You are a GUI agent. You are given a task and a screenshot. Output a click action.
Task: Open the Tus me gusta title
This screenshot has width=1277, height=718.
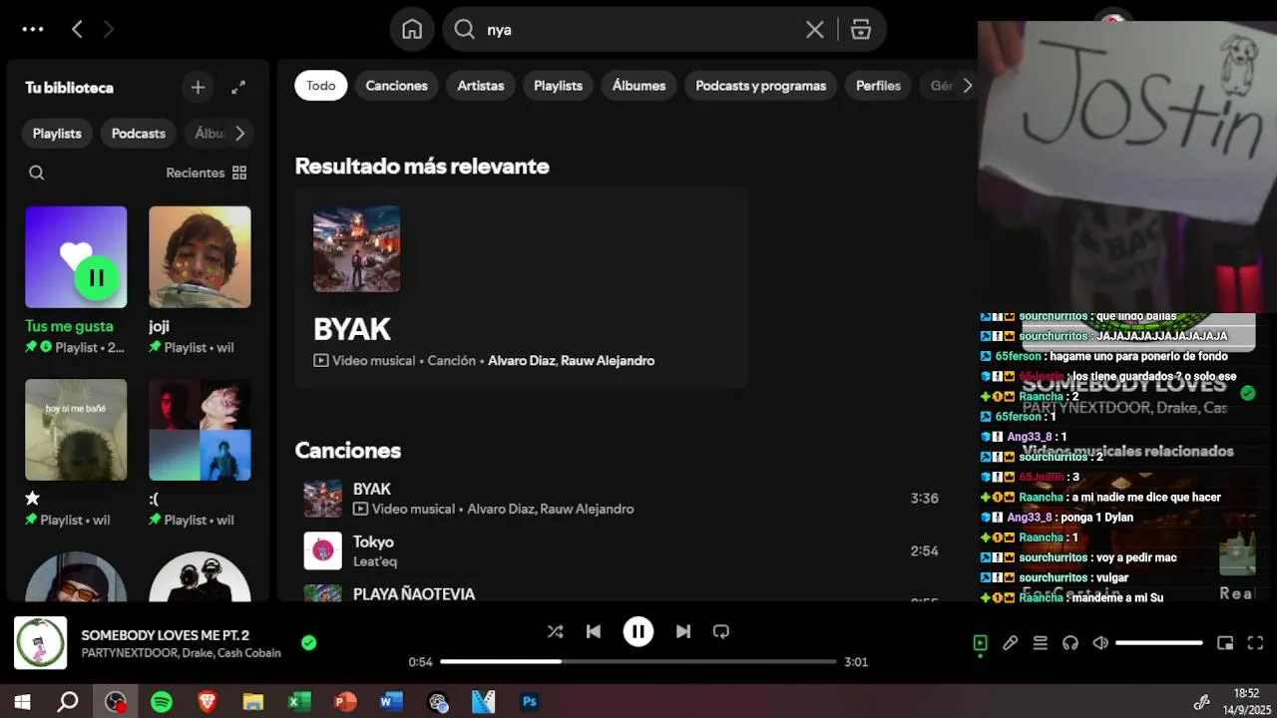pos(69,326)
